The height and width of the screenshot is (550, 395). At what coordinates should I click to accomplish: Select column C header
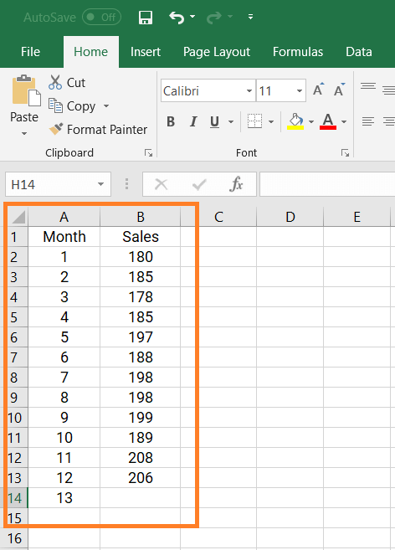click(x=218, y=217)
